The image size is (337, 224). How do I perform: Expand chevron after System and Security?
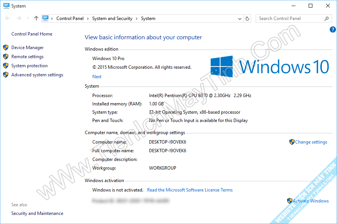point(137,19)
